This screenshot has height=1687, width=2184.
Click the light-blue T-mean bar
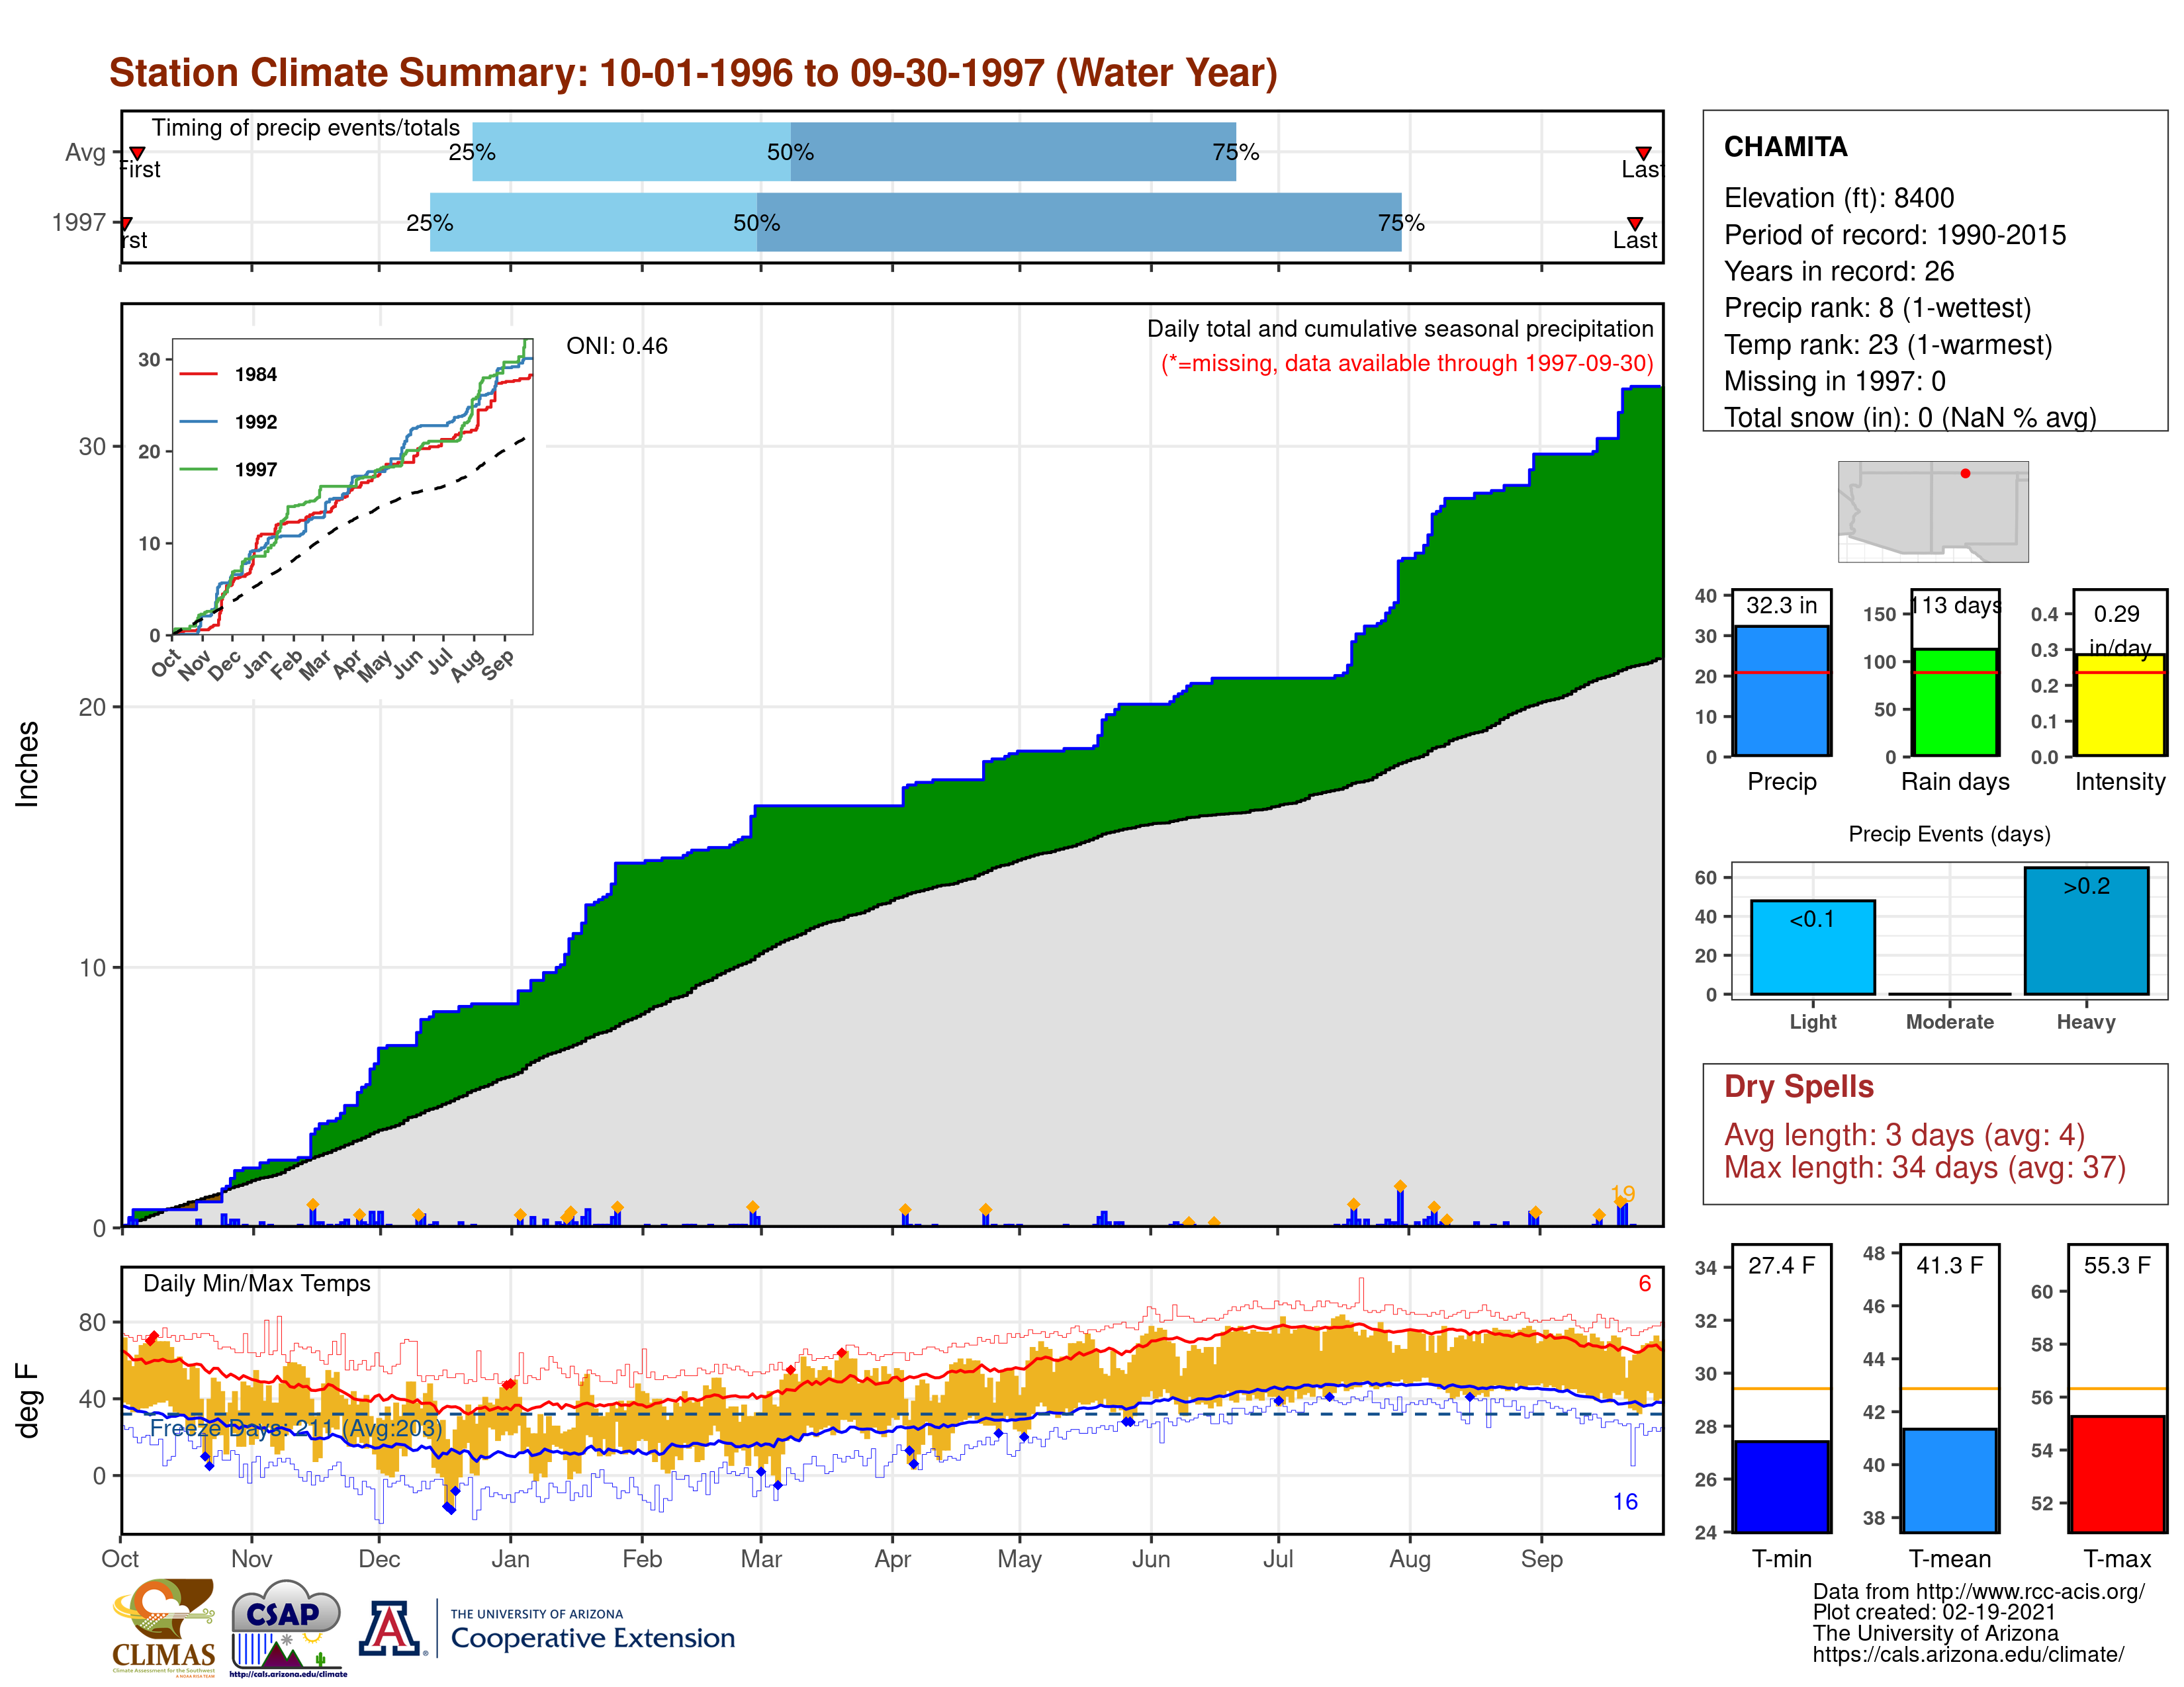(x=1949, y=1480)
